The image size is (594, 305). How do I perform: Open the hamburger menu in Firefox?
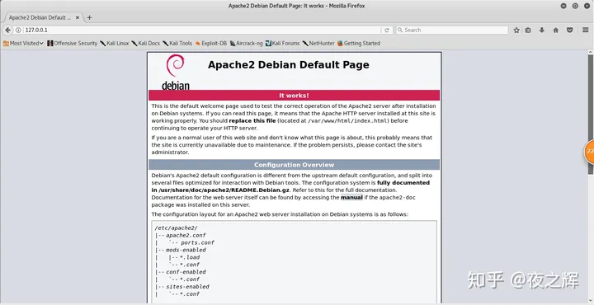[585, 30]
